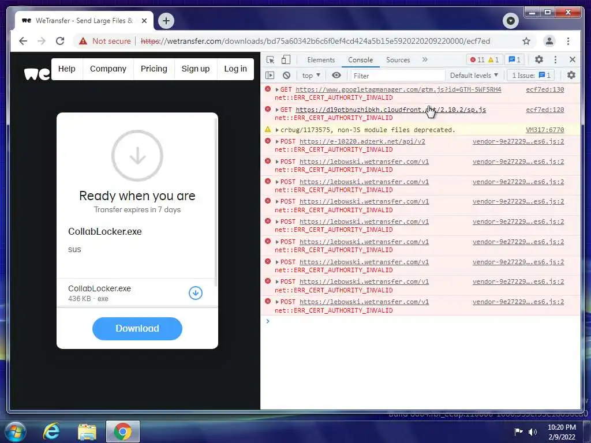
Task: Open the Chrome profile avatar icon
Action: point(549,41)
